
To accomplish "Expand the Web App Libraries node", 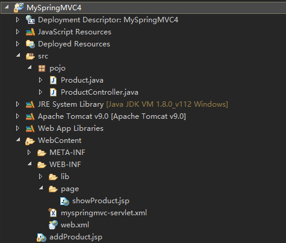I will click(17, 128).
